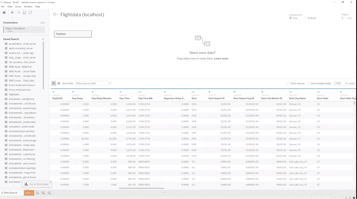Open the Window menu
357x199 pixels.
(28, 6)
